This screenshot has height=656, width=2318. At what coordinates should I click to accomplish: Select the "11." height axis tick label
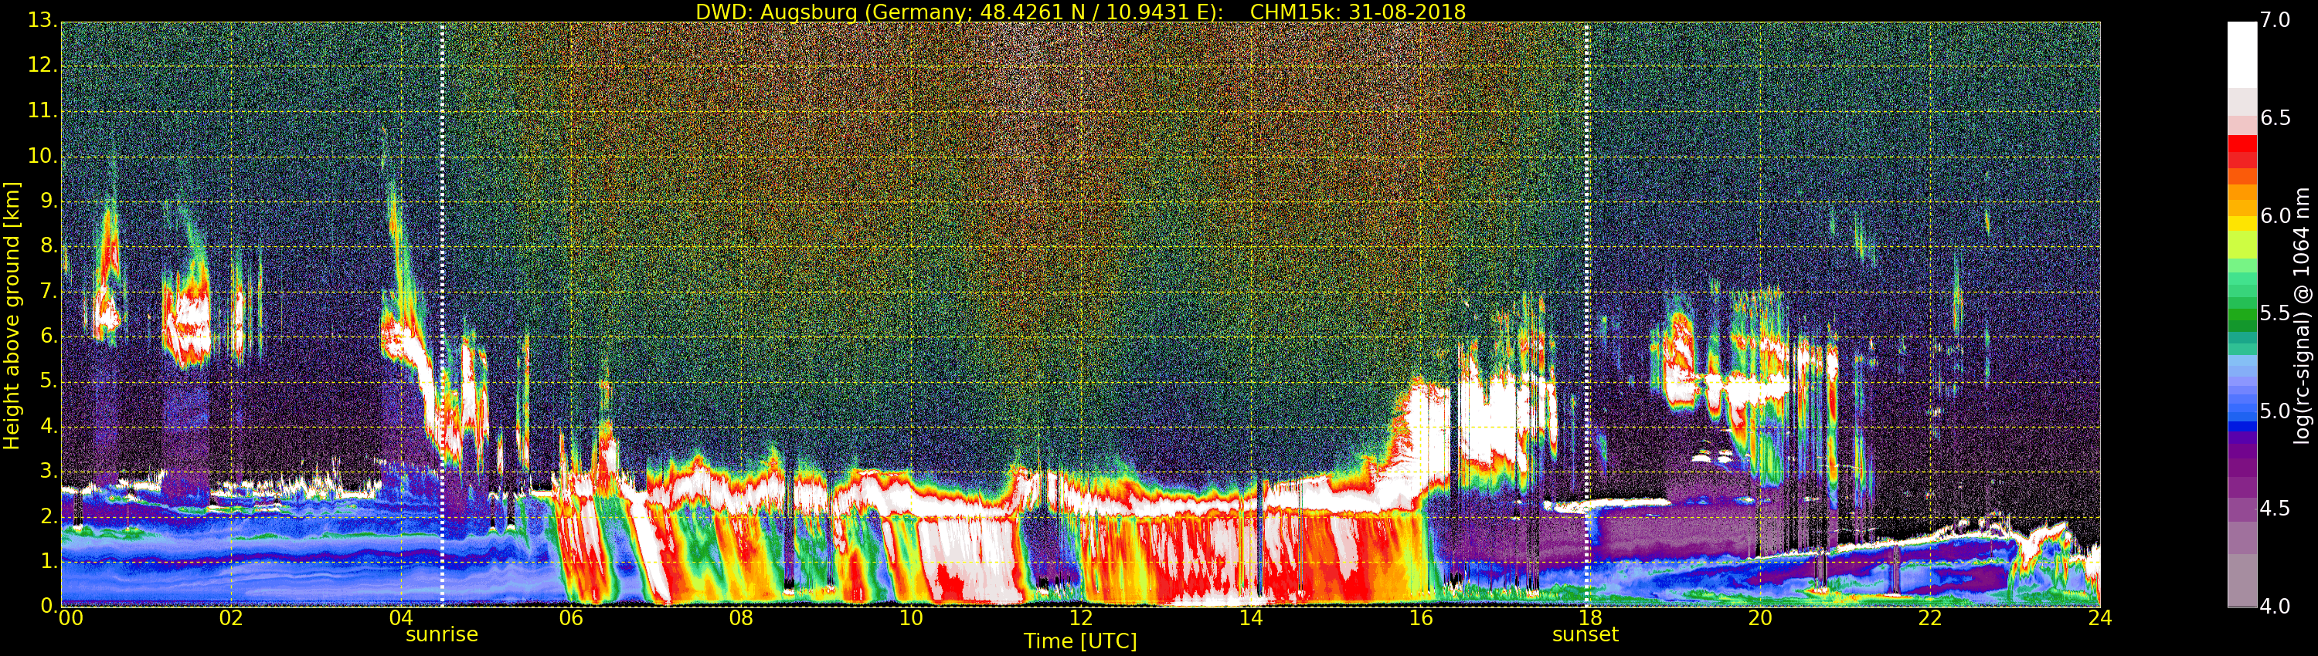(x=42, y=110)
